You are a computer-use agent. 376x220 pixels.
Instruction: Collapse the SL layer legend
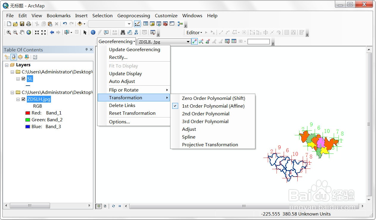coord(18,79)
